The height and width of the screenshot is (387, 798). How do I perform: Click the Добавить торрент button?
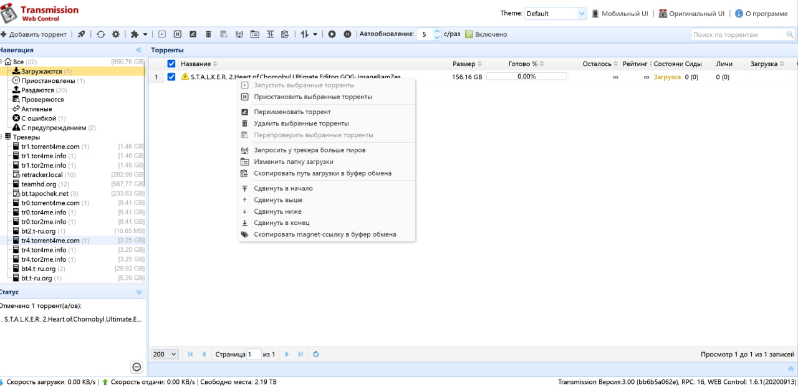pos(34,34)
